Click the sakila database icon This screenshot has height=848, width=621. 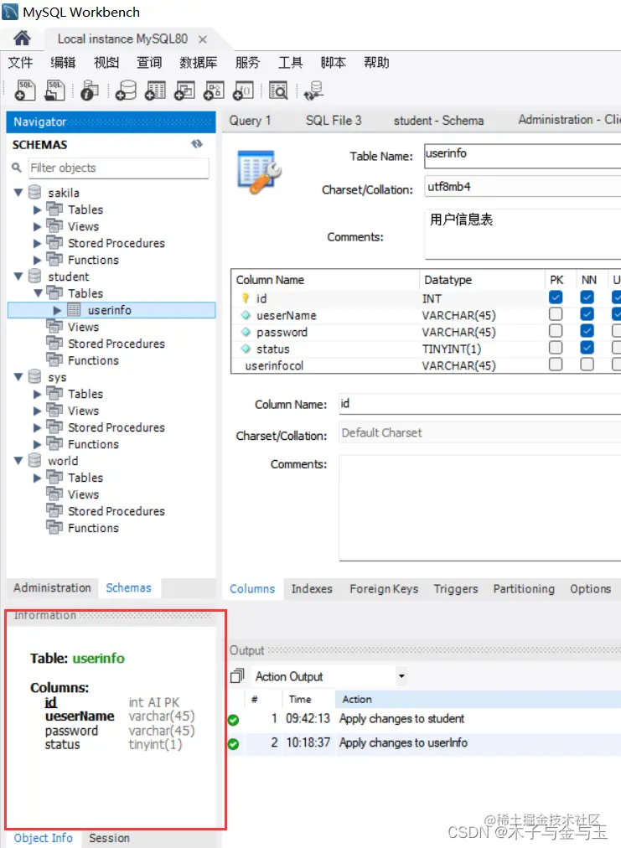click(x=34, y=193)
